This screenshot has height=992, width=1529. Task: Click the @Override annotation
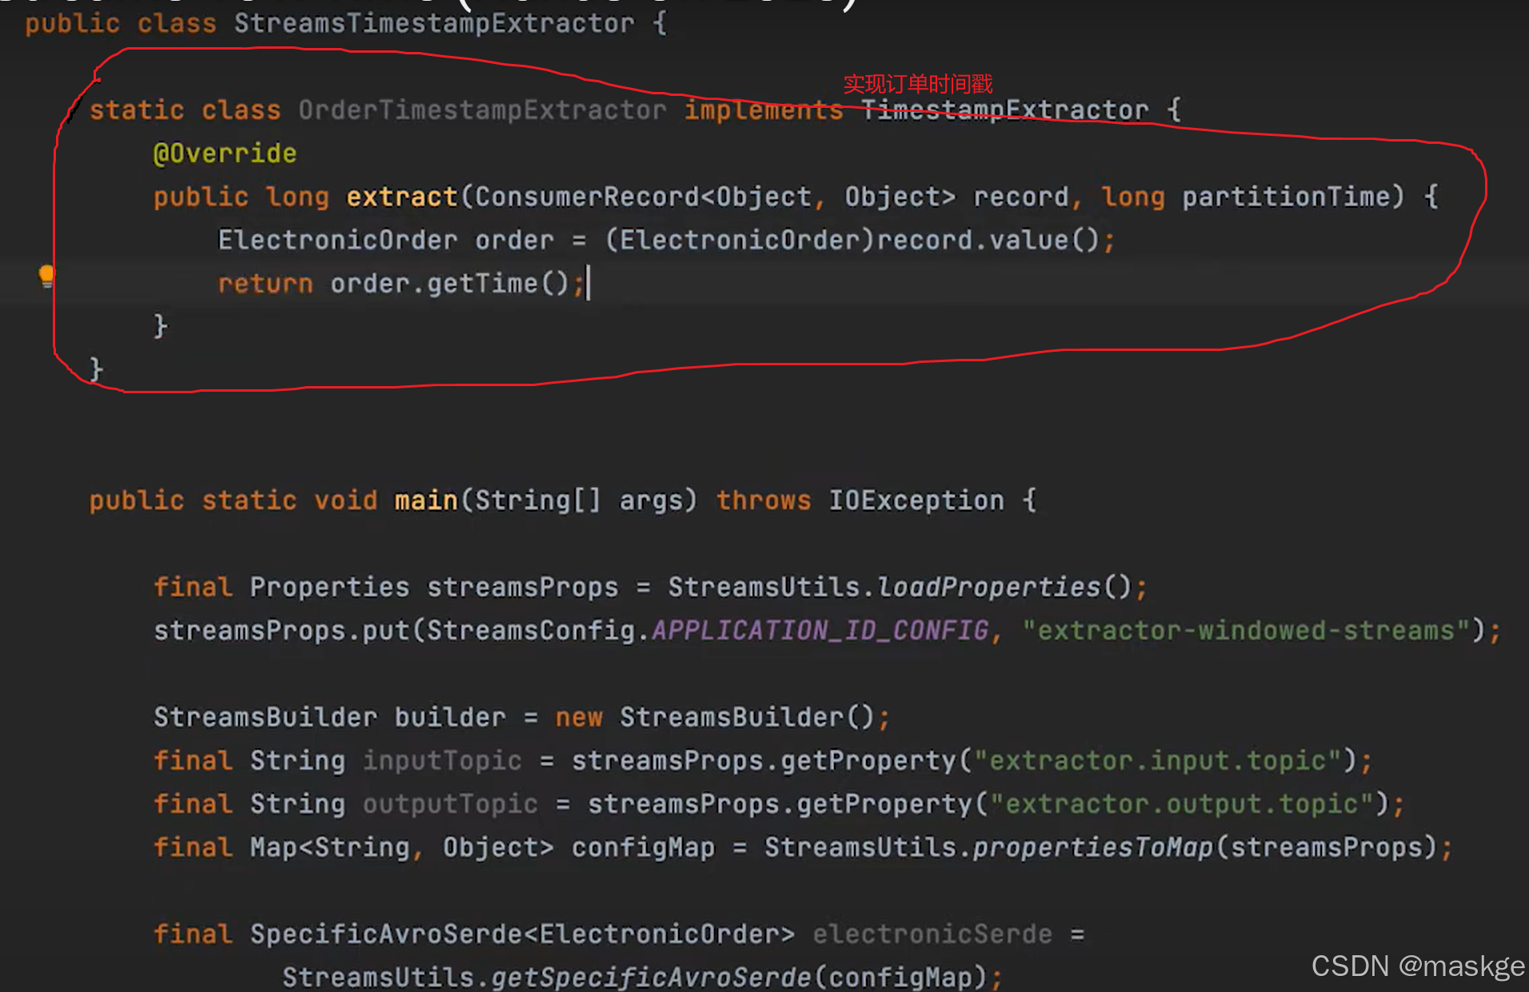click(225, 153)
